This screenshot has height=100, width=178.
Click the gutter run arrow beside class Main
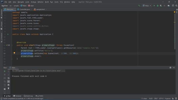[8, 34]
